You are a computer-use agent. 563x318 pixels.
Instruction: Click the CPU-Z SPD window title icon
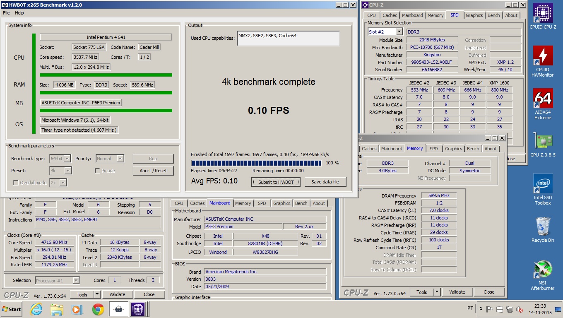click(x=365, y=5)
